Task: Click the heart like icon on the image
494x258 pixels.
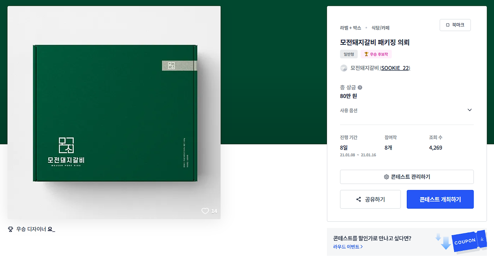Action: point(205,211)
